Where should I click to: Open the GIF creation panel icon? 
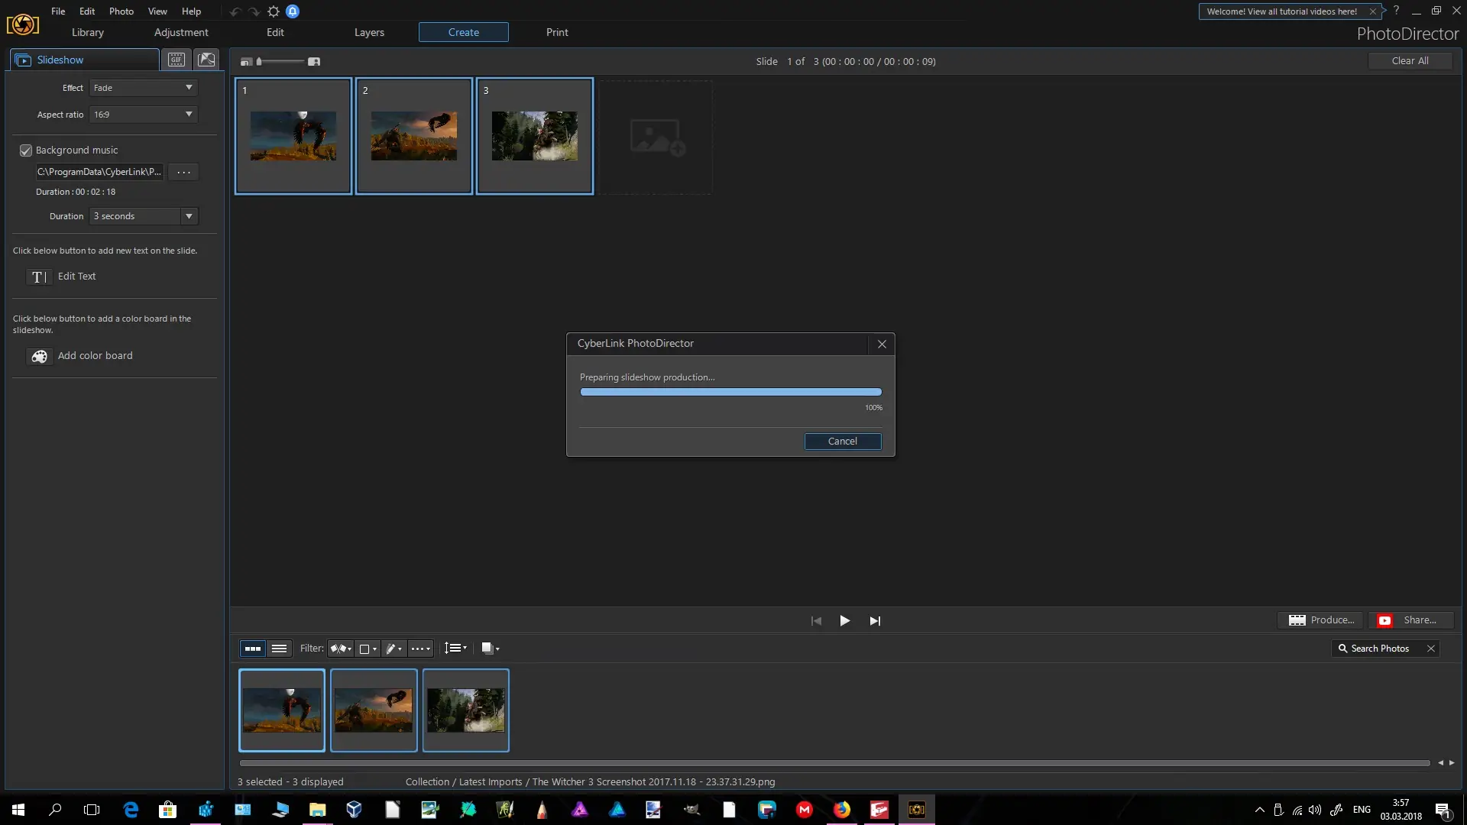point(176,60)
